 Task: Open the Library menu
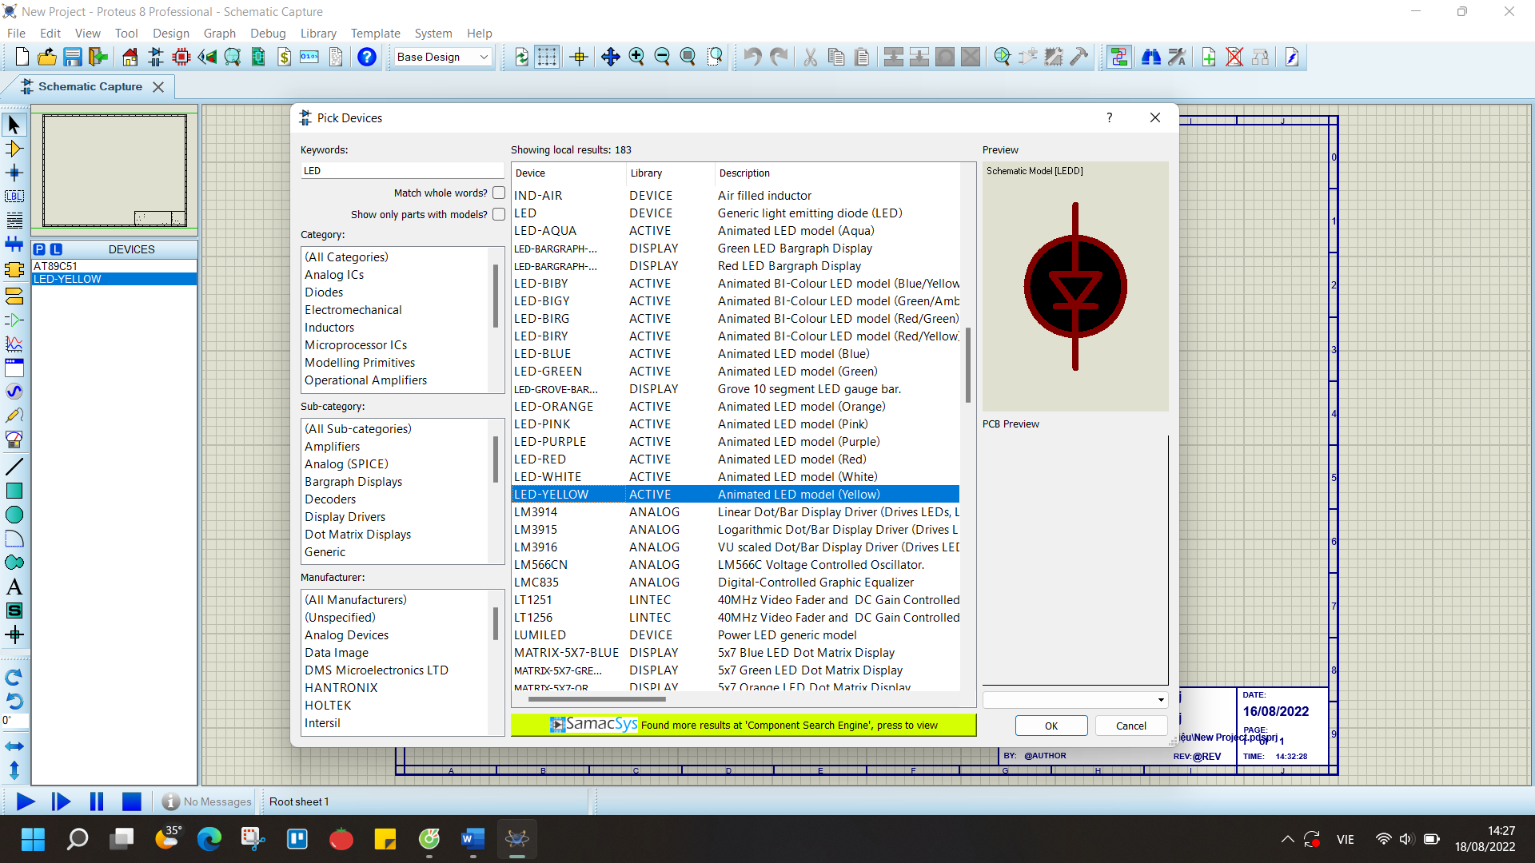point(318,33)
